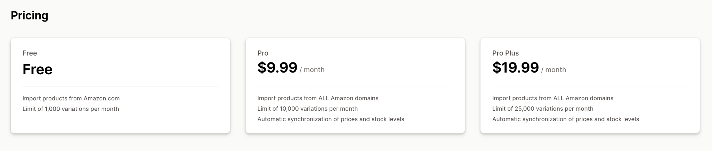
Task: Select the Pro plan label
Action: pyautogui.click(x=263, y=53)
